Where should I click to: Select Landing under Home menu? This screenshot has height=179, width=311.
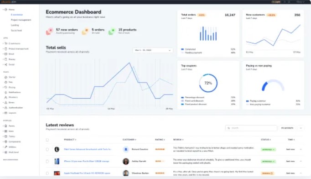[x=15, y=25]
